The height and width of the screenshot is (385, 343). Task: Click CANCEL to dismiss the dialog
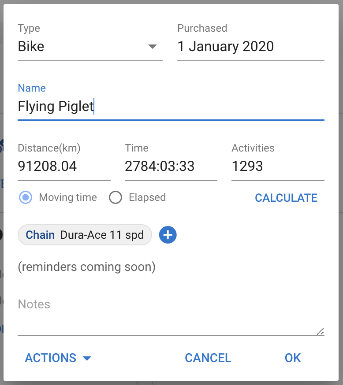click(208, 358)
